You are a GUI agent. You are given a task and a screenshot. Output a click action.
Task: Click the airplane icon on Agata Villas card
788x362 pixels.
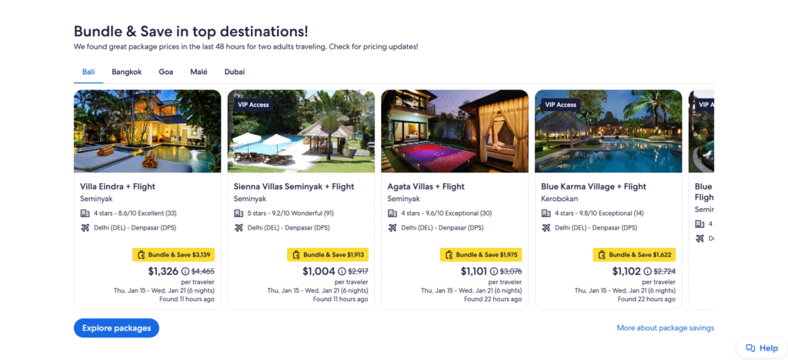(392, 227)
